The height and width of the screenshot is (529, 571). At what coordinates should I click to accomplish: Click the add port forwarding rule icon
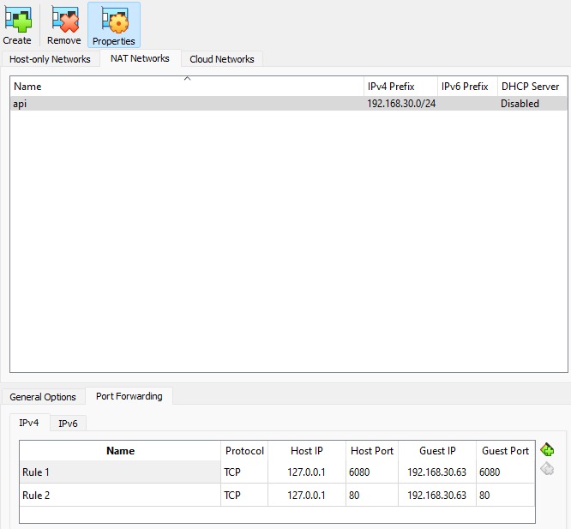pos(547,450)
